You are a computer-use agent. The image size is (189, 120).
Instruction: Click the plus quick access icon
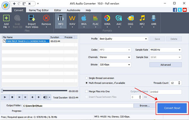coord(14,4)
